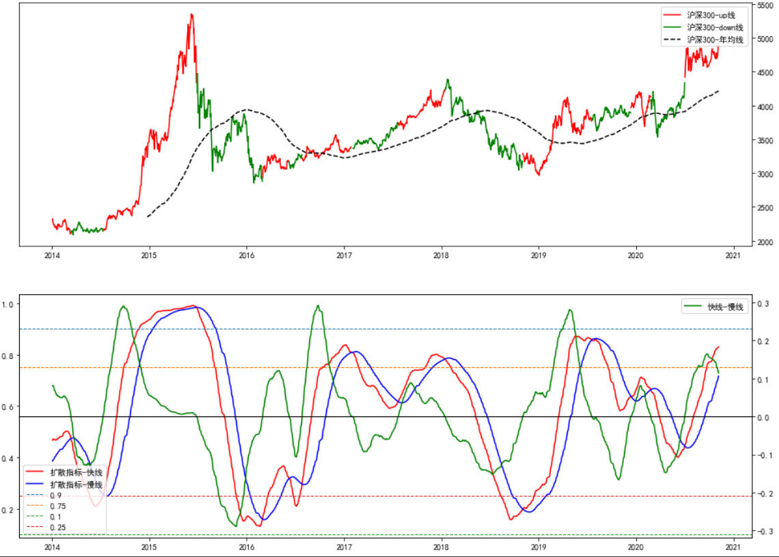Click the green line swatch beside 快线-慢线
Viewport: 779px width, 557px height.
pyautogui.click(x=693, y=307)
